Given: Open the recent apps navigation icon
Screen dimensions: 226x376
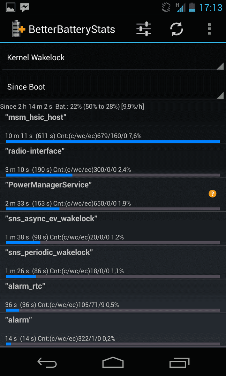Looking at the screenshot, I should 179,362.
